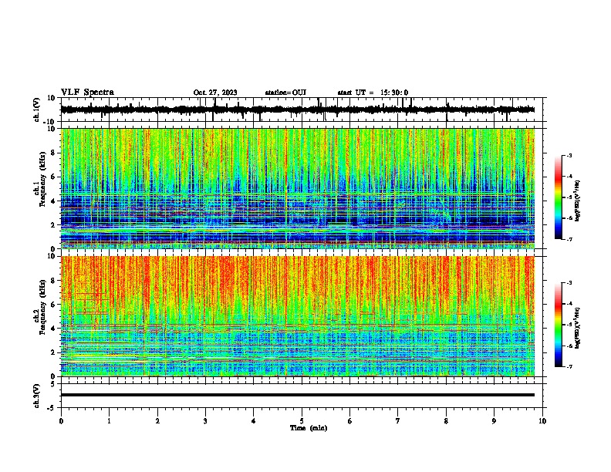The image size is (611, 472).
Task: Select the date text "Oct. 27, 2023"
Action: coord(215,93)
